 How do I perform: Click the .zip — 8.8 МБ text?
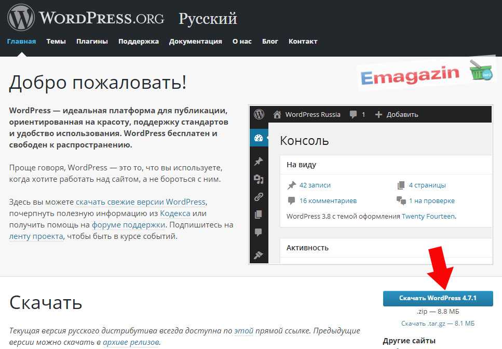[438, 311]
